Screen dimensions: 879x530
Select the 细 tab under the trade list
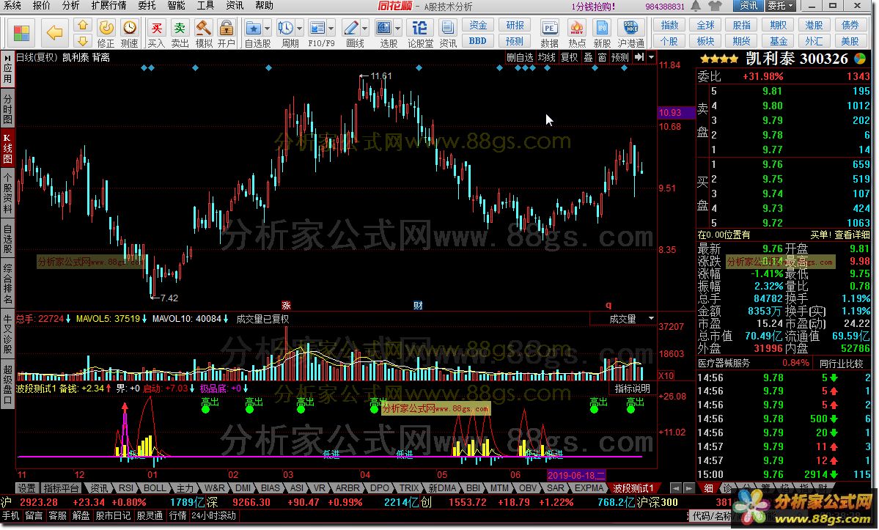click(x=709, y=488)
